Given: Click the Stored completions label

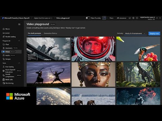Looking at the screenshot, I should click(10, 75).
